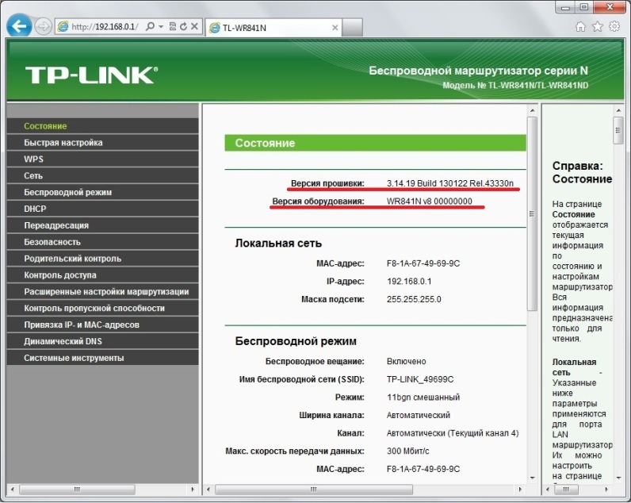Go back with the browser back arrow
Image resolution: width=631 pixels, height=503 pixels.
pos(19,25)
